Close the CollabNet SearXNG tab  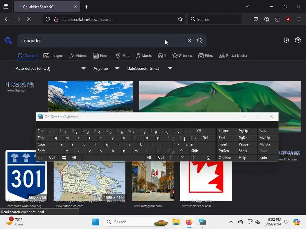(x=75, y=7)
